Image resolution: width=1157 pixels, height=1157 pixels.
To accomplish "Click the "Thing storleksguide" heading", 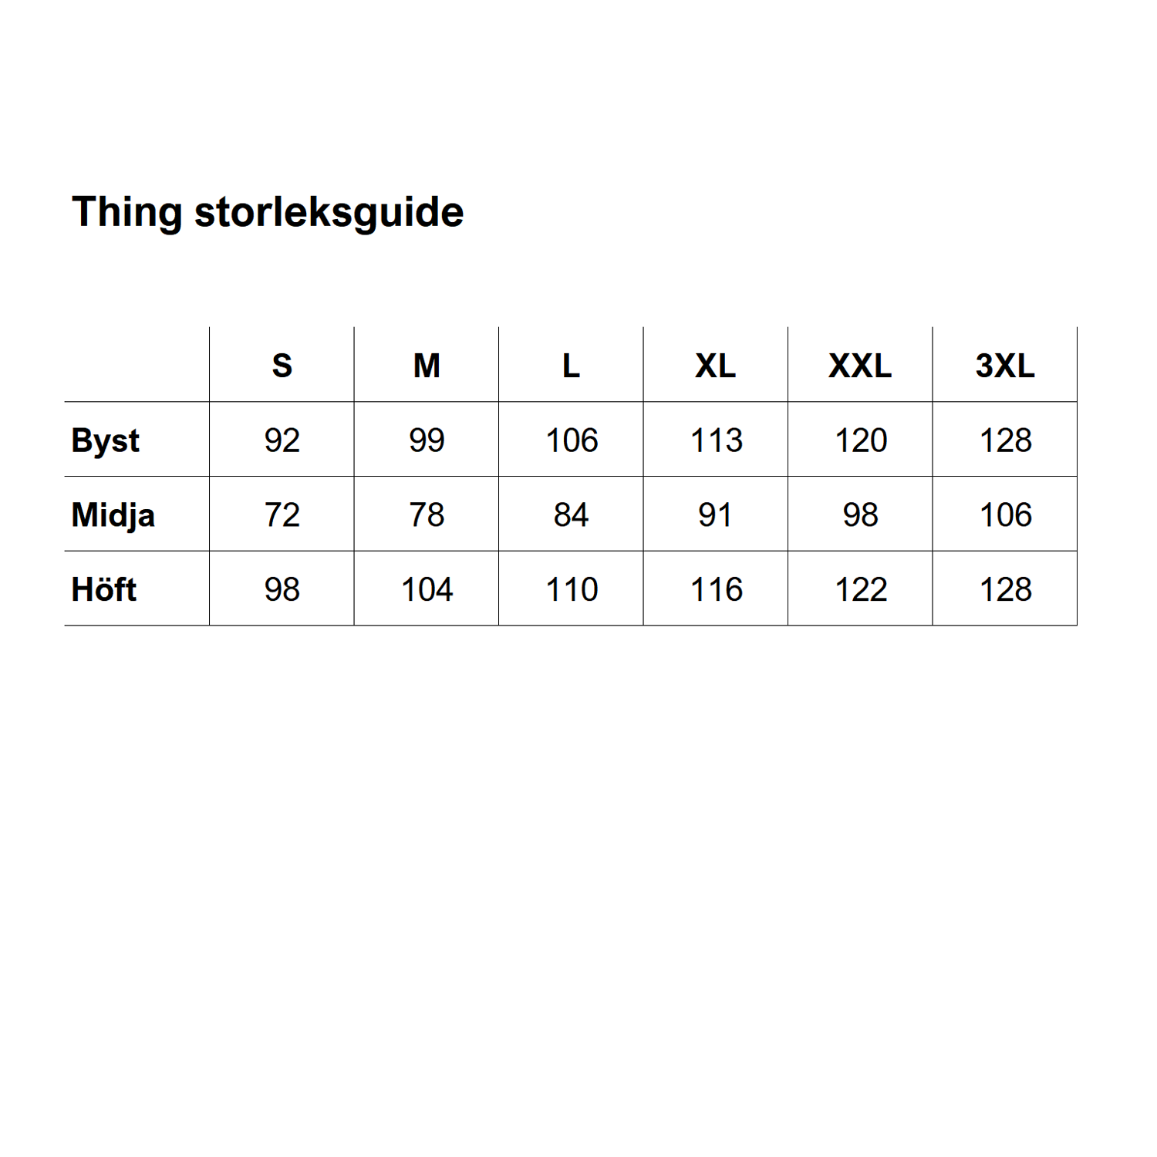I will [268, 212].
